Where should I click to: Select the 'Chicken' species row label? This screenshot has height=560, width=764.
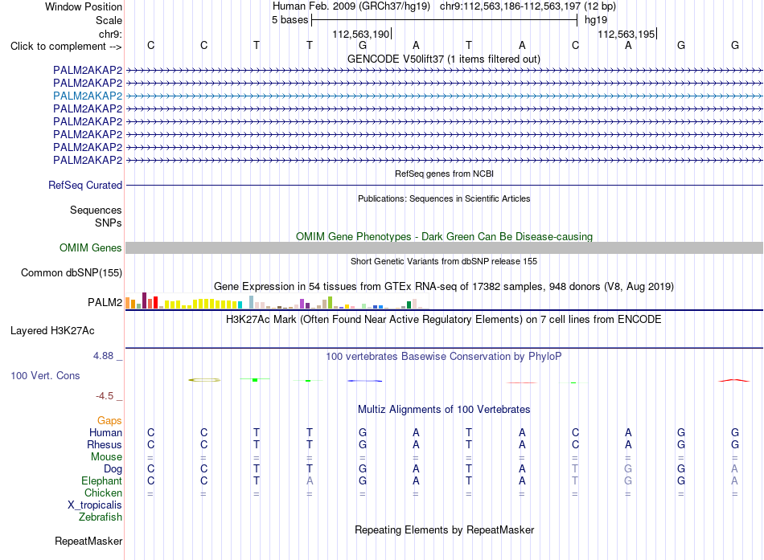click(x=103, y=493)
